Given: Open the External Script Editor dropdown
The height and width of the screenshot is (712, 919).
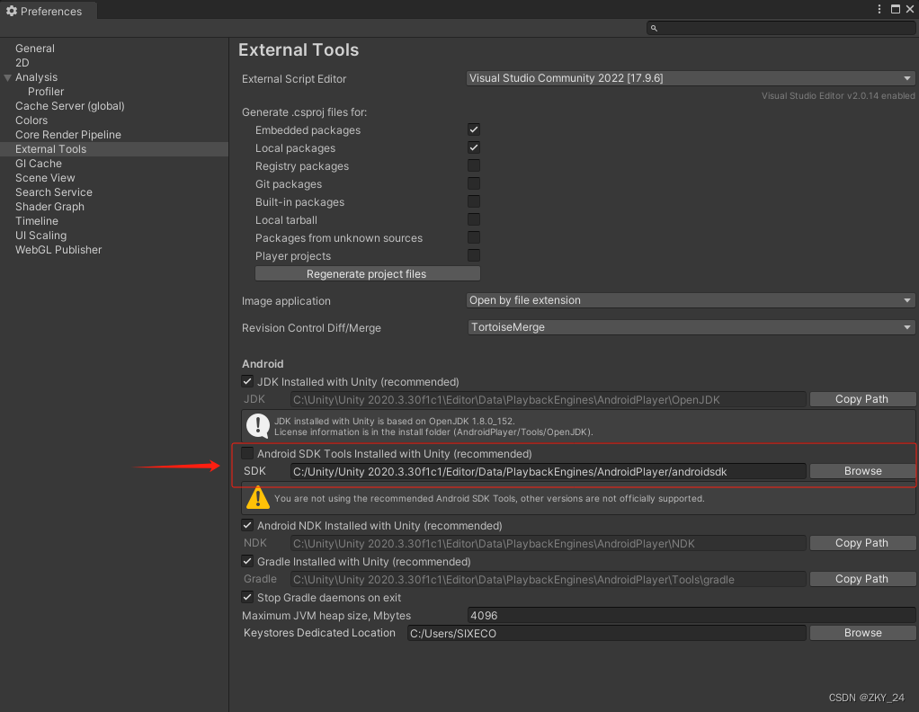Looking at the screenshot, I should [690, 78].
